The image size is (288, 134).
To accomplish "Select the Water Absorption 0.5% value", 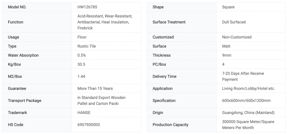I will (x=82, y=55).
